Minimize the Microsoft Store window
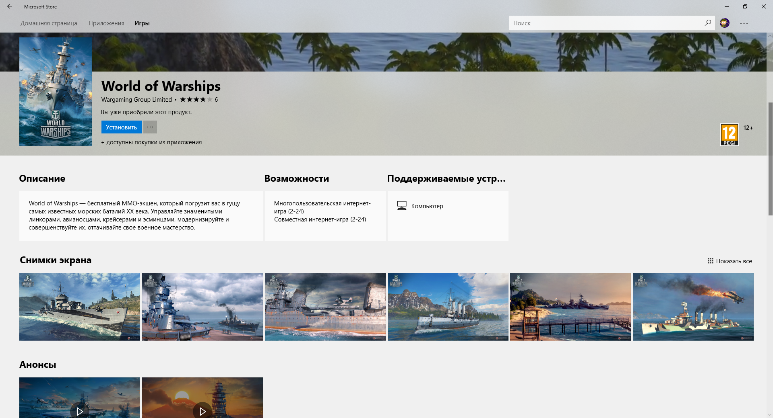The width and height of the screenshot is (773, 418). click(727, 6)
